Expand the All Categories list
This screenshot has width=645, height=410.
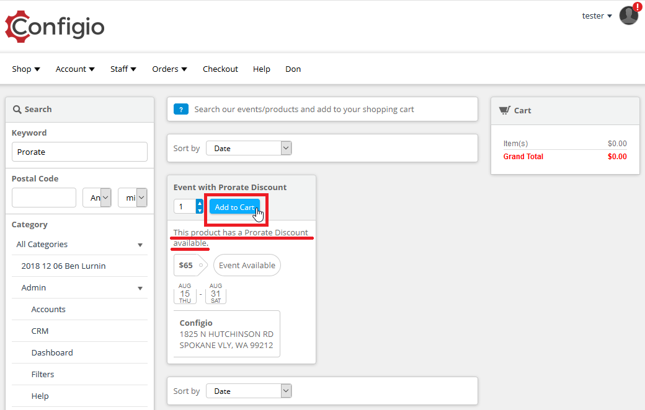(140, 245)
